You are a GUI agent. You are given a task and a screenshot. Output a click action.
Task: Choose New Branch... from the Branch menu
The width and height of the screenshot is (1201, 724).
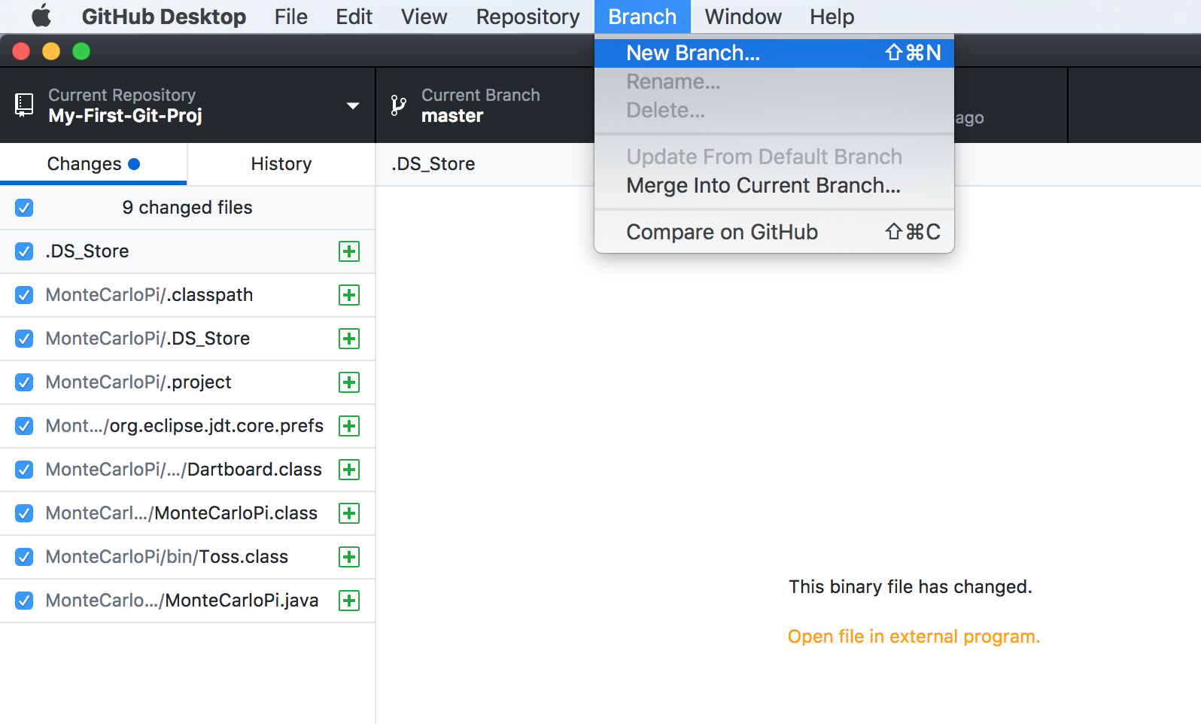pyautogui.click(x=774, y=53)
